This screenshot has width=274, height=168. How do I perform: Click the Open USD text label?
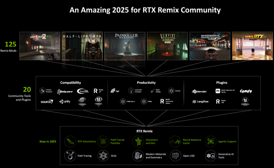pyautogui.click(x=189, y=156)
